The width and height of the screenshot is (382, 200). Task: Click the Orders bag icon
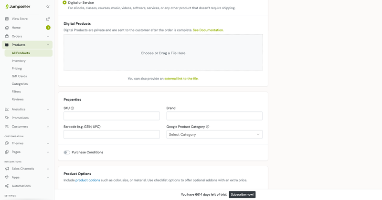[x=7, y=36]
